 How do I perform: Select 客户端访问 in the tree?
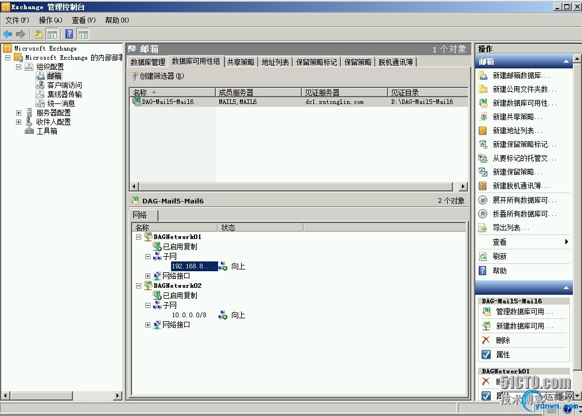pos(65,85)
